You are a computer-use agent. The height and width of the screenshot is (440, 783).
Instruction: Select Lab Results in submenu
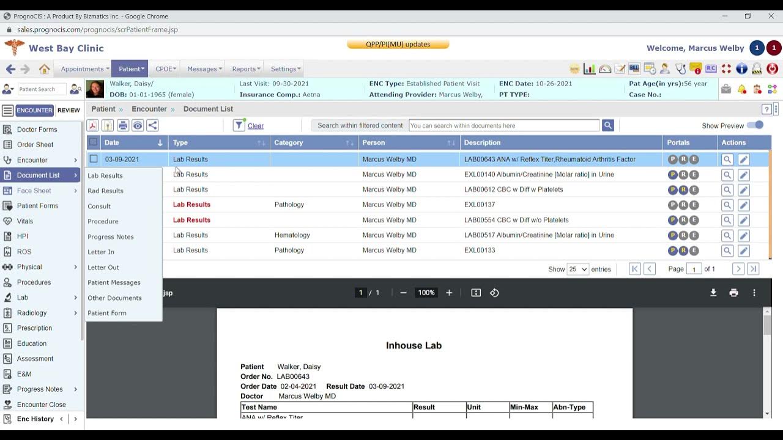pos(105,175)
